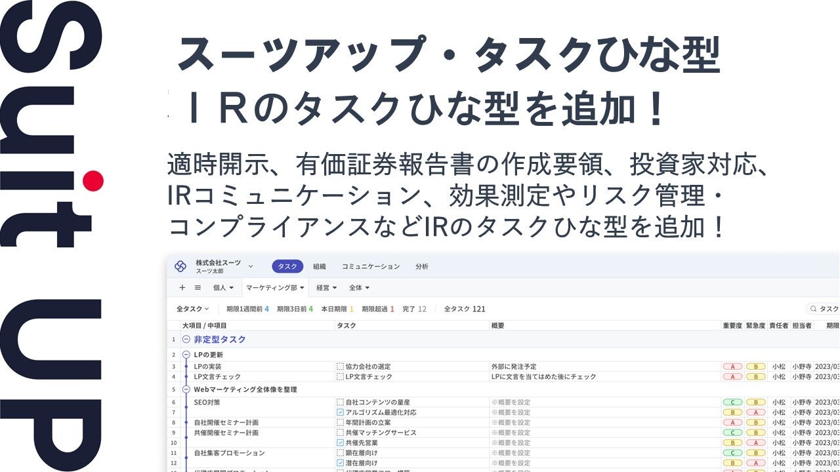Viewport: 840px width, 472px height.
Task: Click the 担当者 column header
Action: (x=802, y=325)
